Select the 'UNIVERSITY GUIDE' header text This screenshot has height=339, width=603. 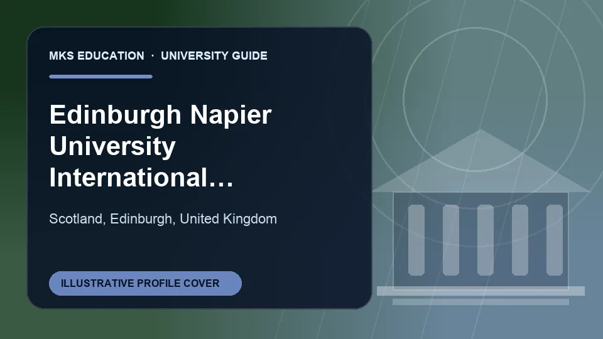[214, 56]
